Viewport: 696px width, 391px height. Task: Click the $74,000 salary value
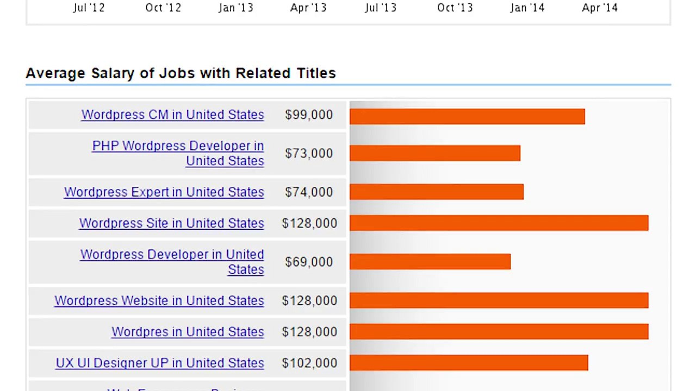tap(309, 192)
